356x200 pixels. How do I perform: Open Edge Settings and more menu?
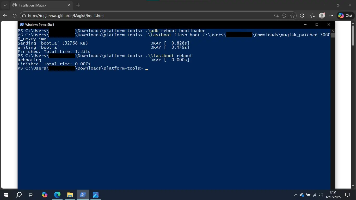(331, 16)
